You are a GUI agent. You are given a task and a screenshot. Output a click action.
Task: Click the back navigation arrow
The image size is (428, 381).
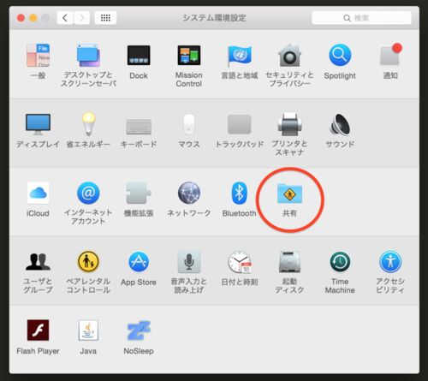tap(65, 18)
